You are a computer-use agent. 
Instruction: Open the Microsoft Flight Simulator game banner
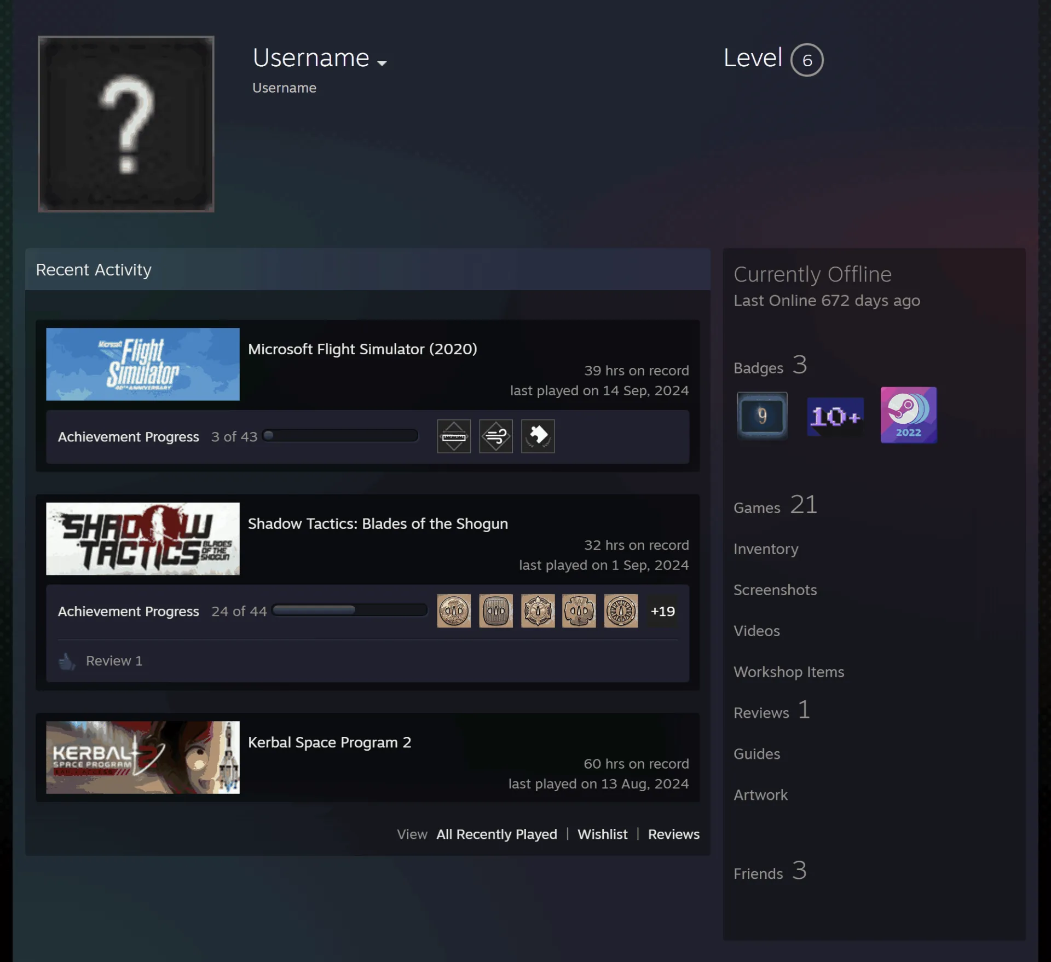(x=143, y=364)
